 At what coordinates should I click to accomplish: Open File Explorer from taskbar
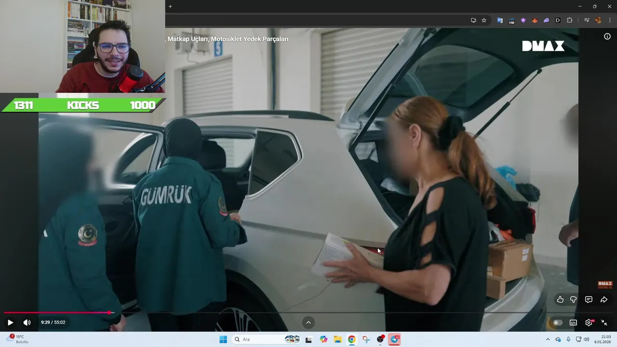tap(337, 339)
